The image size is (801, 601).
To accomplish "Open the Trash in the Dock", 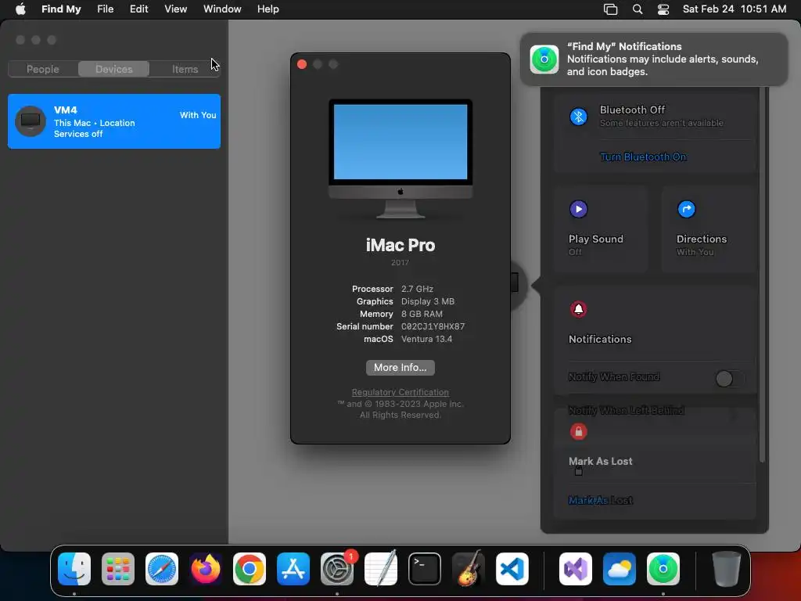I will coord(727,569).
